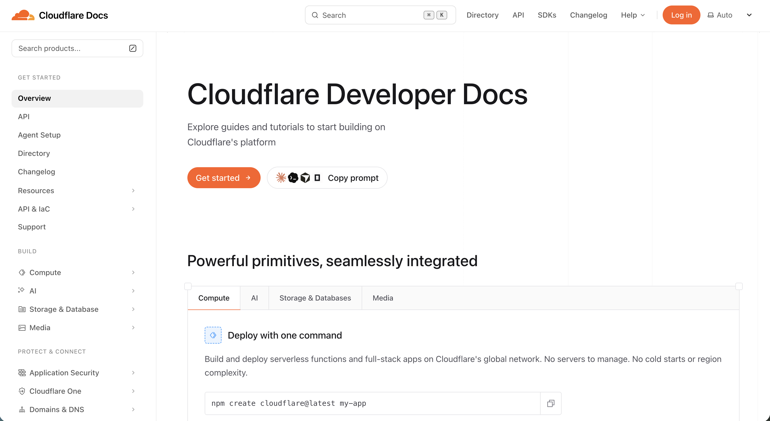Expand the Compute sidebar group chevron

pyautogui.click(x=133, y=272)
